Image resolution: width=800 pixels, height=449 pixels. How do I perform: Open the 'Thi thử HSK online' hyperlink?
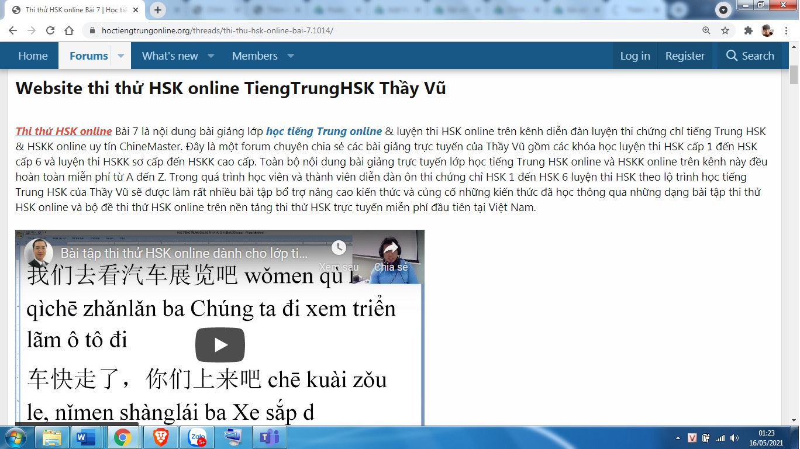[x=64, y=131]
